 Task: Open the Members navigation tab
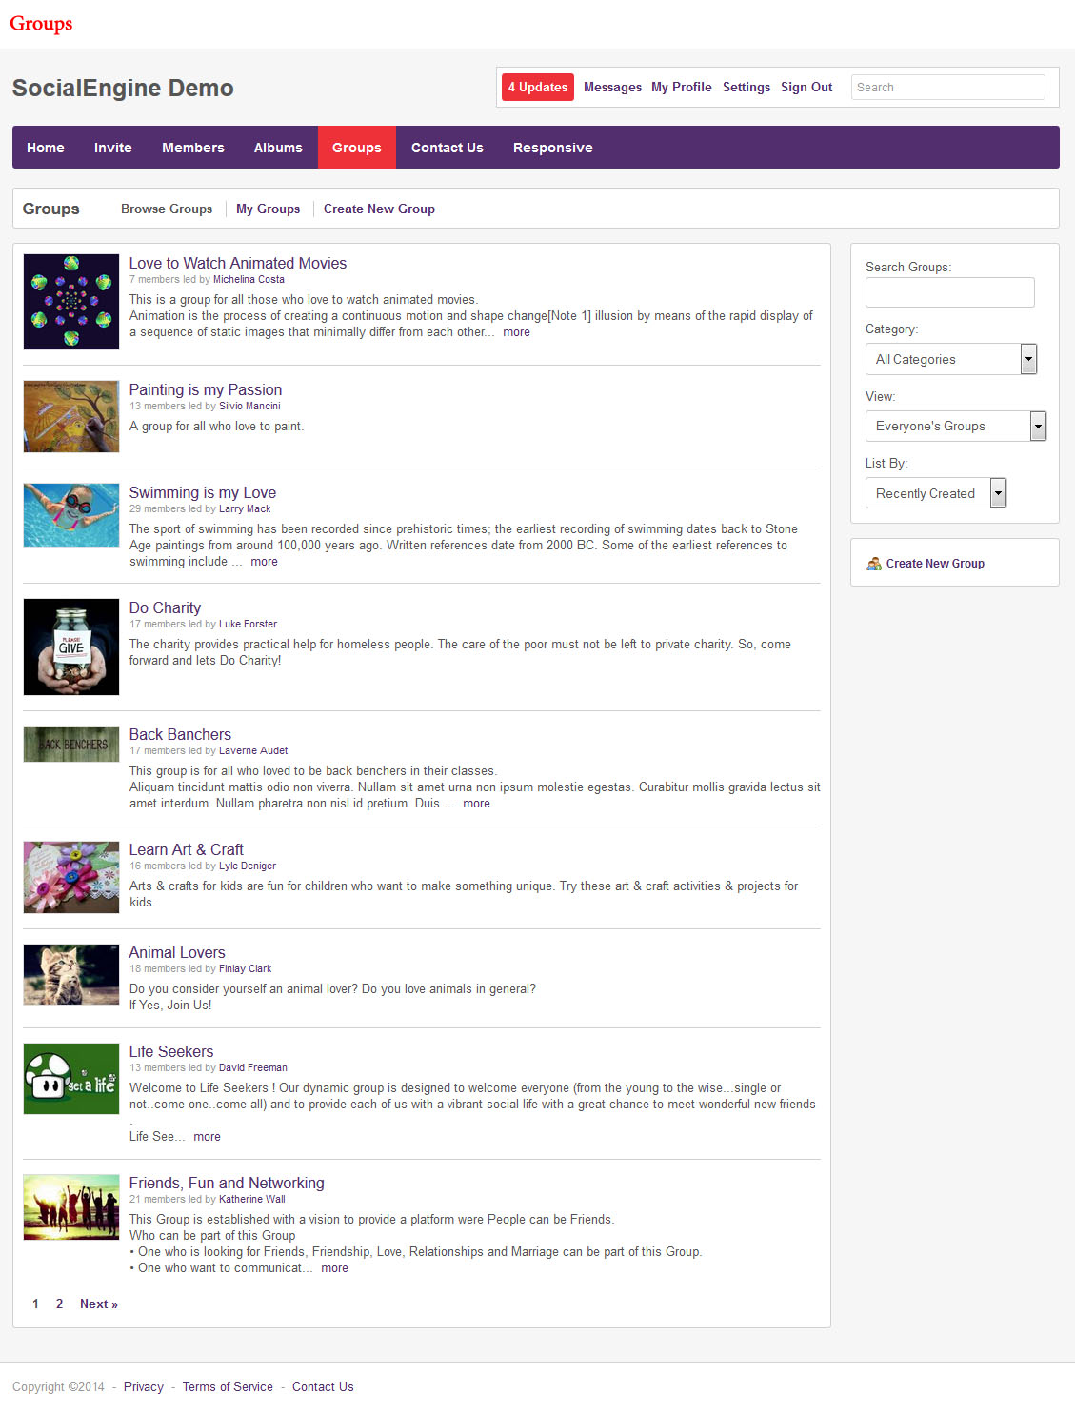pyautogui.click(x=193, y=148)
